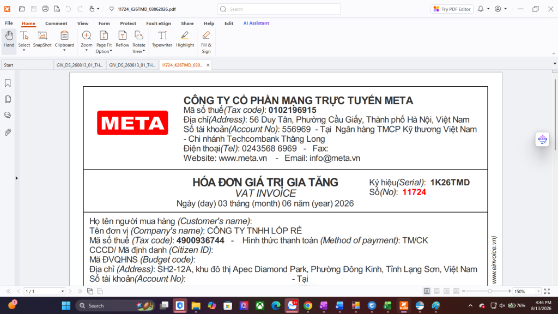
Task: Open the floating AI assistant robot button
Action: 542,139
